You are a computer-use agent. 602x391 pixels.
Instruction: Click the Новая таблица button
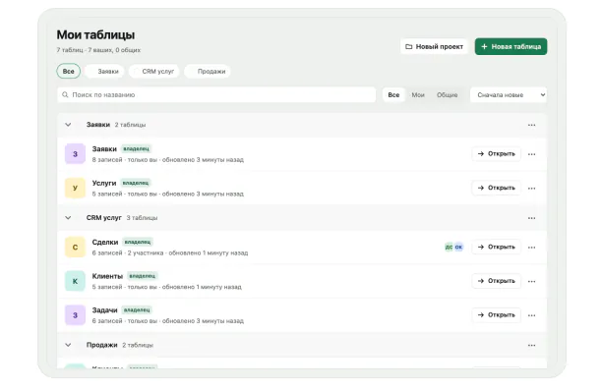click(x=511, y=46)
